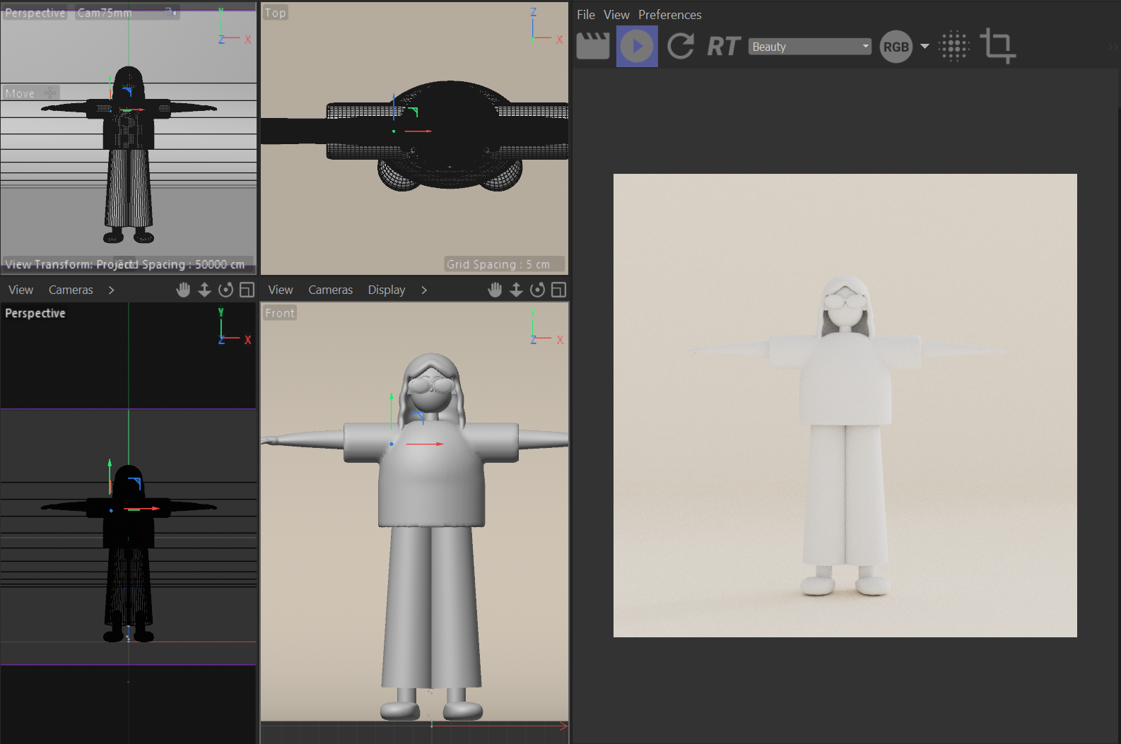Maximize the Front viewport with layout icon
The width and height of the screenshot is (1121, 744).
coord(558,290)
